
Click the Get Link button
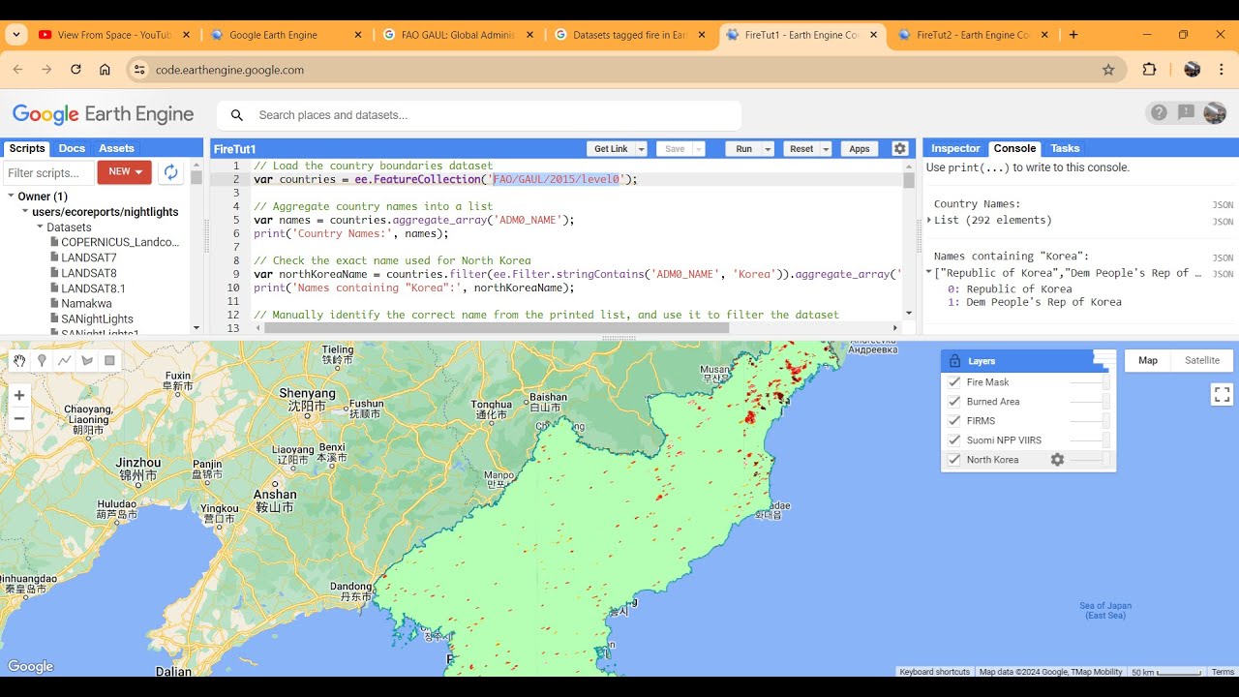611,149
